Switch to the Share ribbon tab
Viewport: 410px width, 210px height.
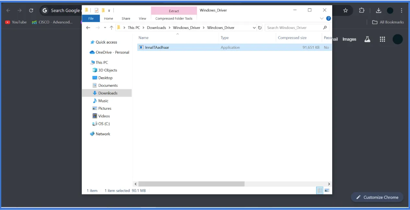pos(126,19)
